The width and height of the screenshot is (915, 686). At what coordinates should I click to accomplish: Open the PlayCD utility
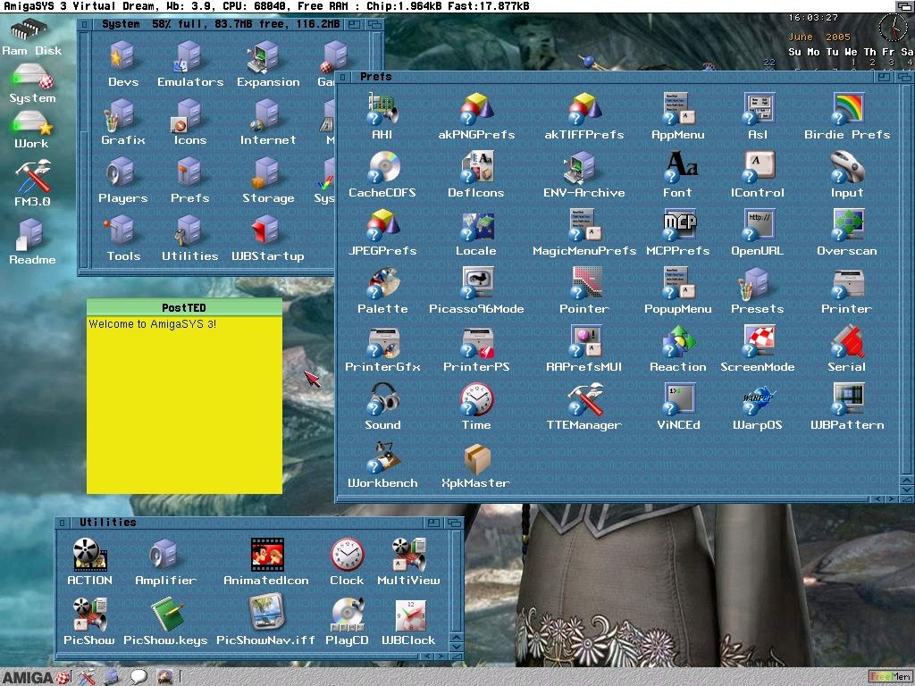347,615
